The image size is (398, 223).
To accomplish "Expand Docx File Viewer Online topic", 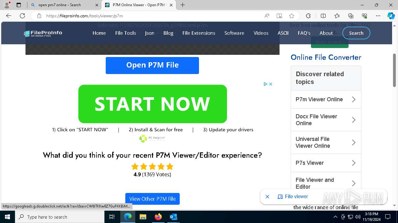I will click(x=326, y=120).
